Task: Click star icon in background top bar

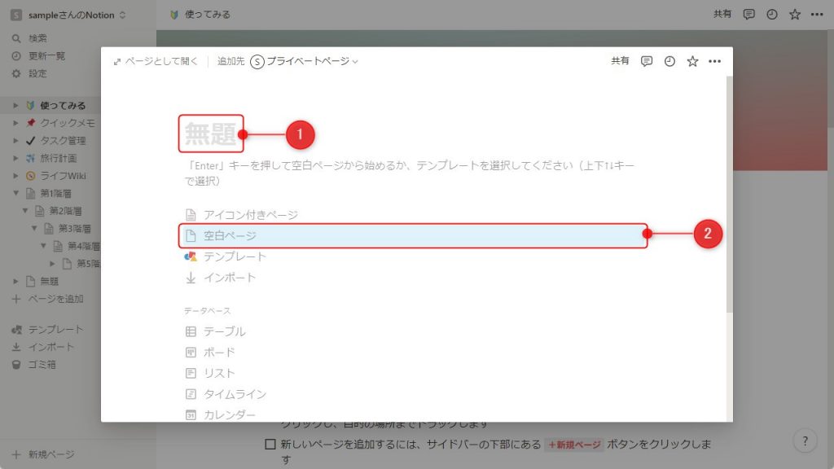Action: [x=795, y=15]
